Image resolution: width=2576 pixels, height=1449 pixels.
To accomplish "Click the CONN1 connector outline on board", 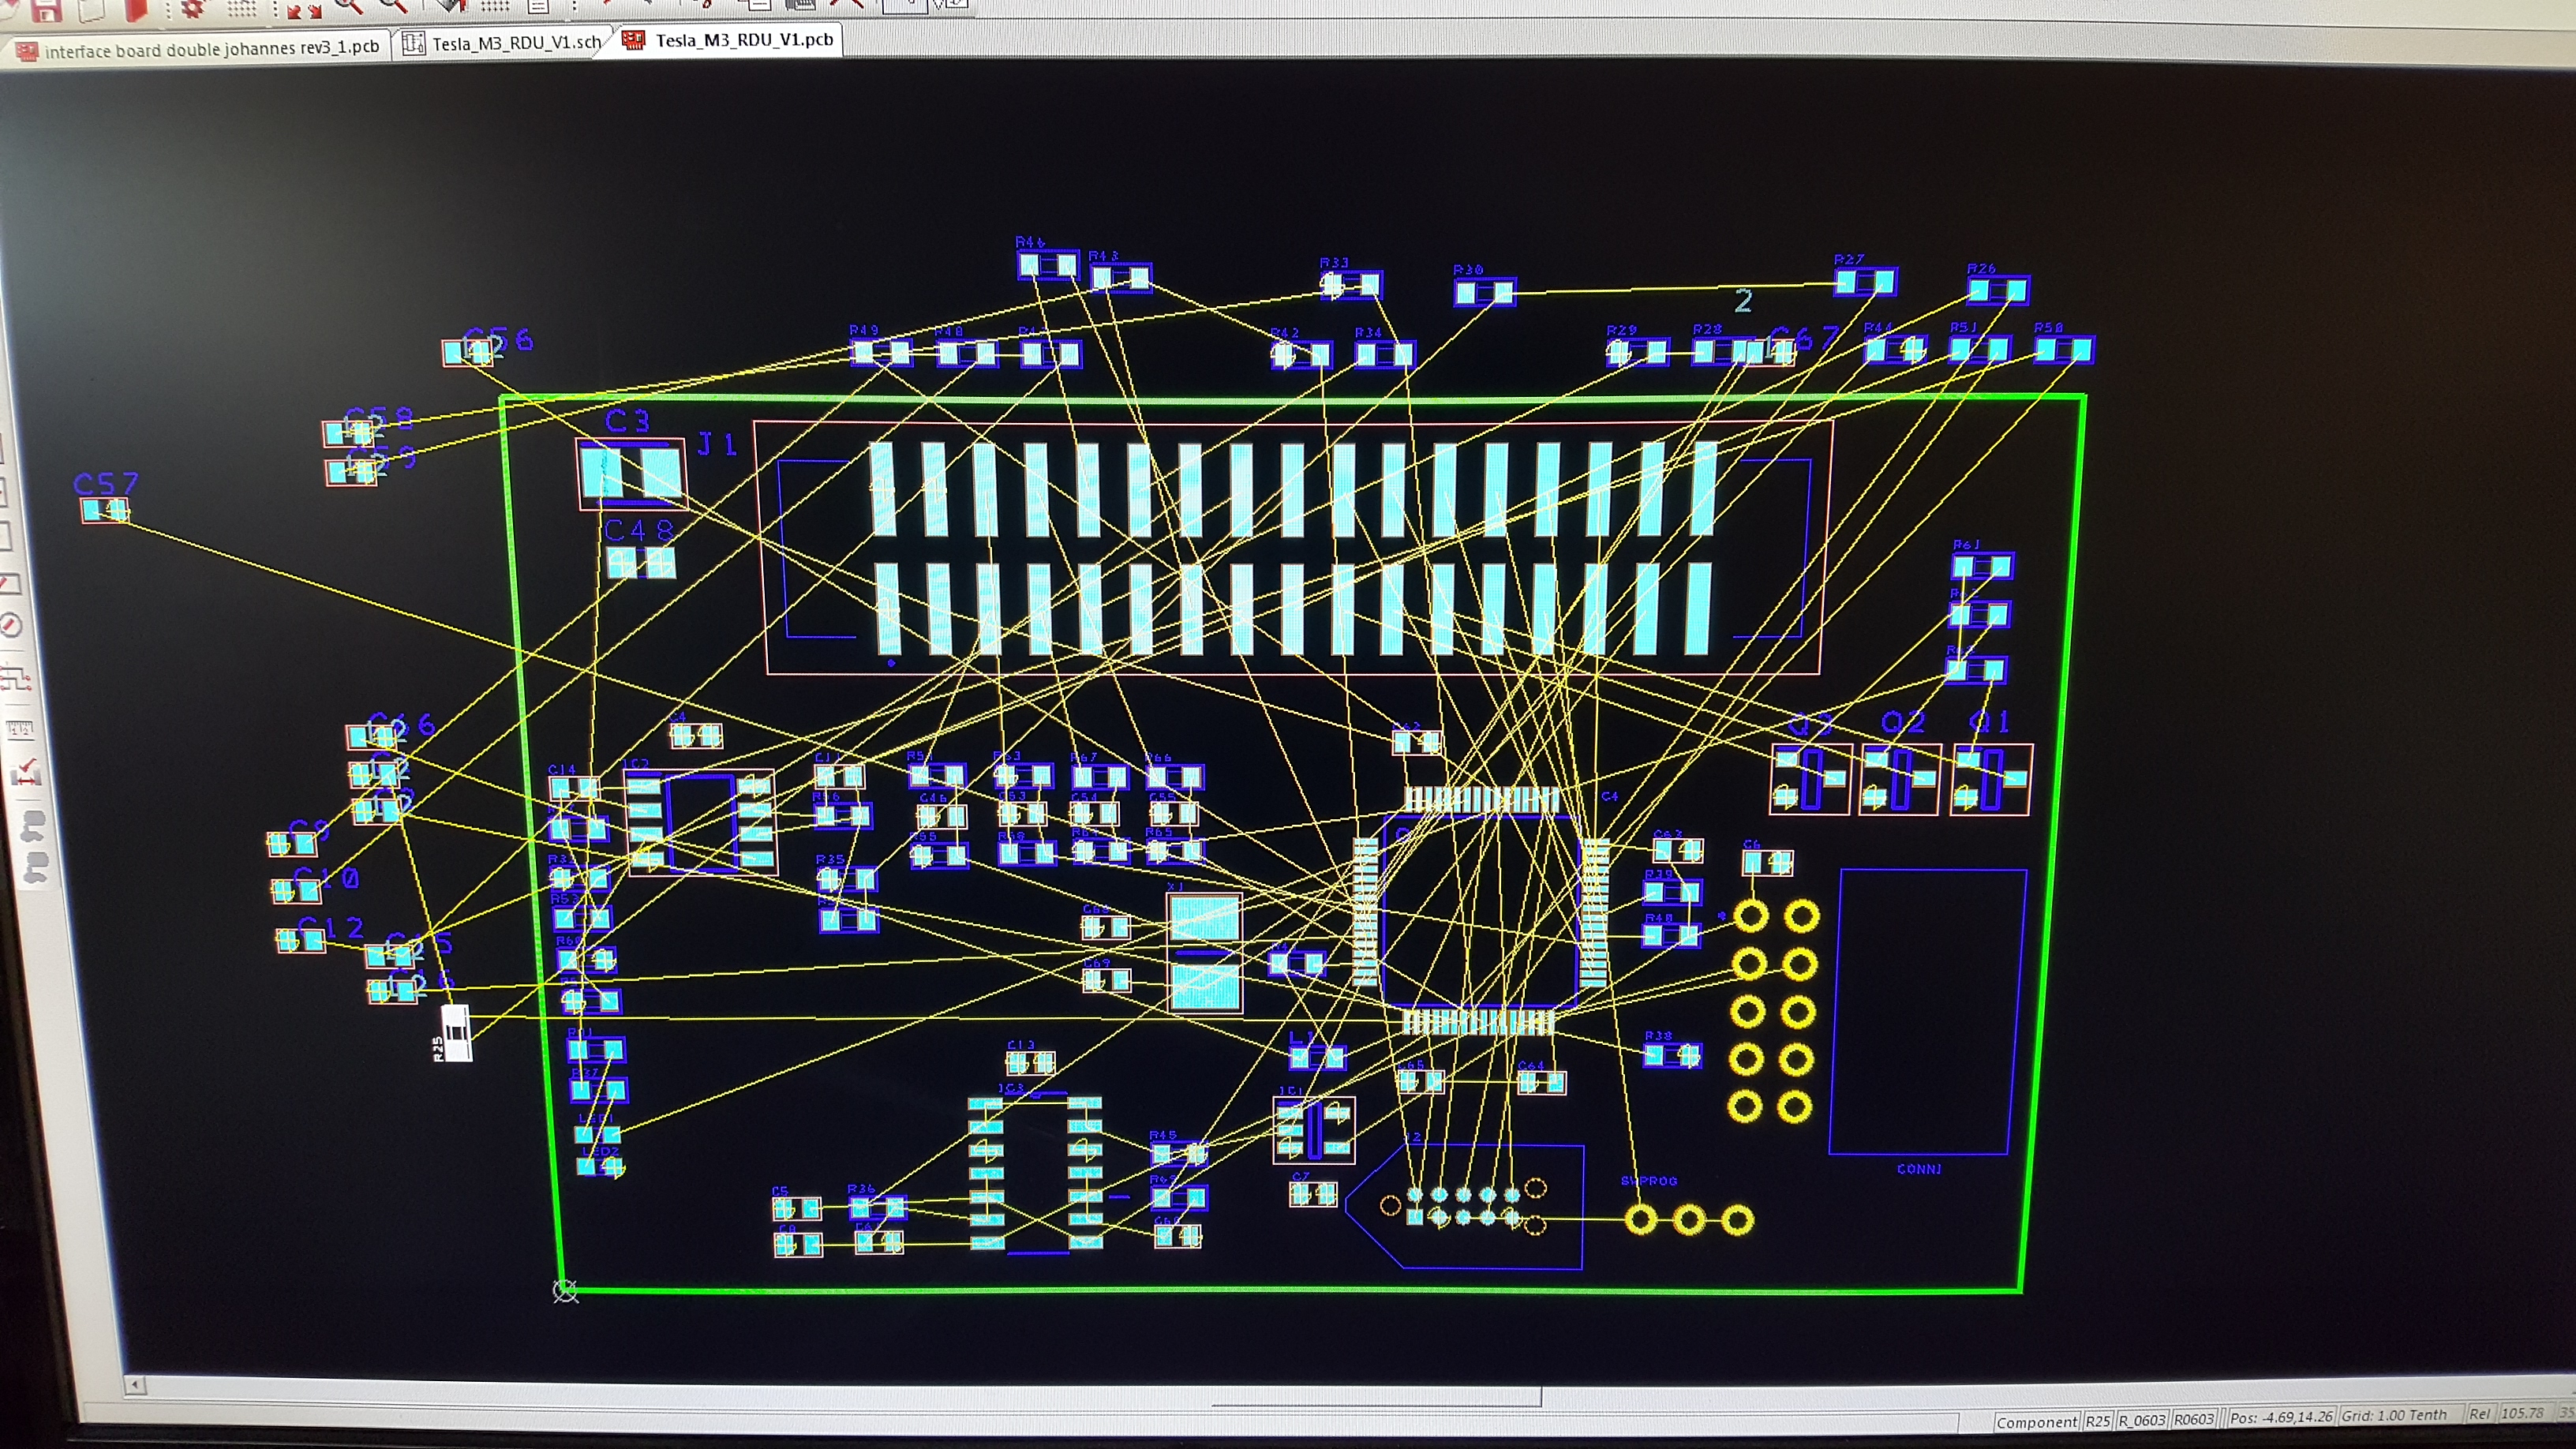I will [x=1927, y=1010].
